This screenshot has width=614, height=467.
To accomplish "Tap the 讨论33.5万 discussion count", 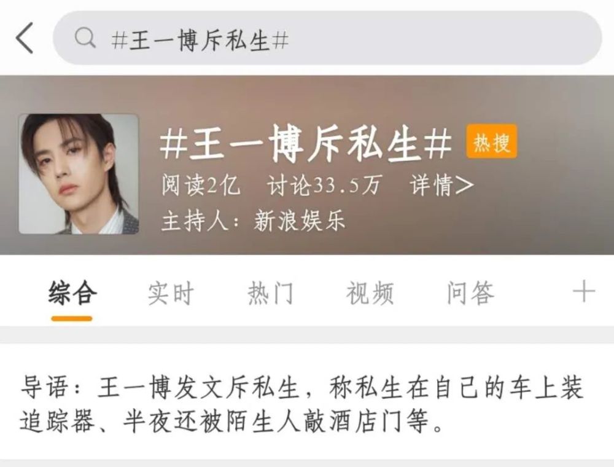I will 324,184.
